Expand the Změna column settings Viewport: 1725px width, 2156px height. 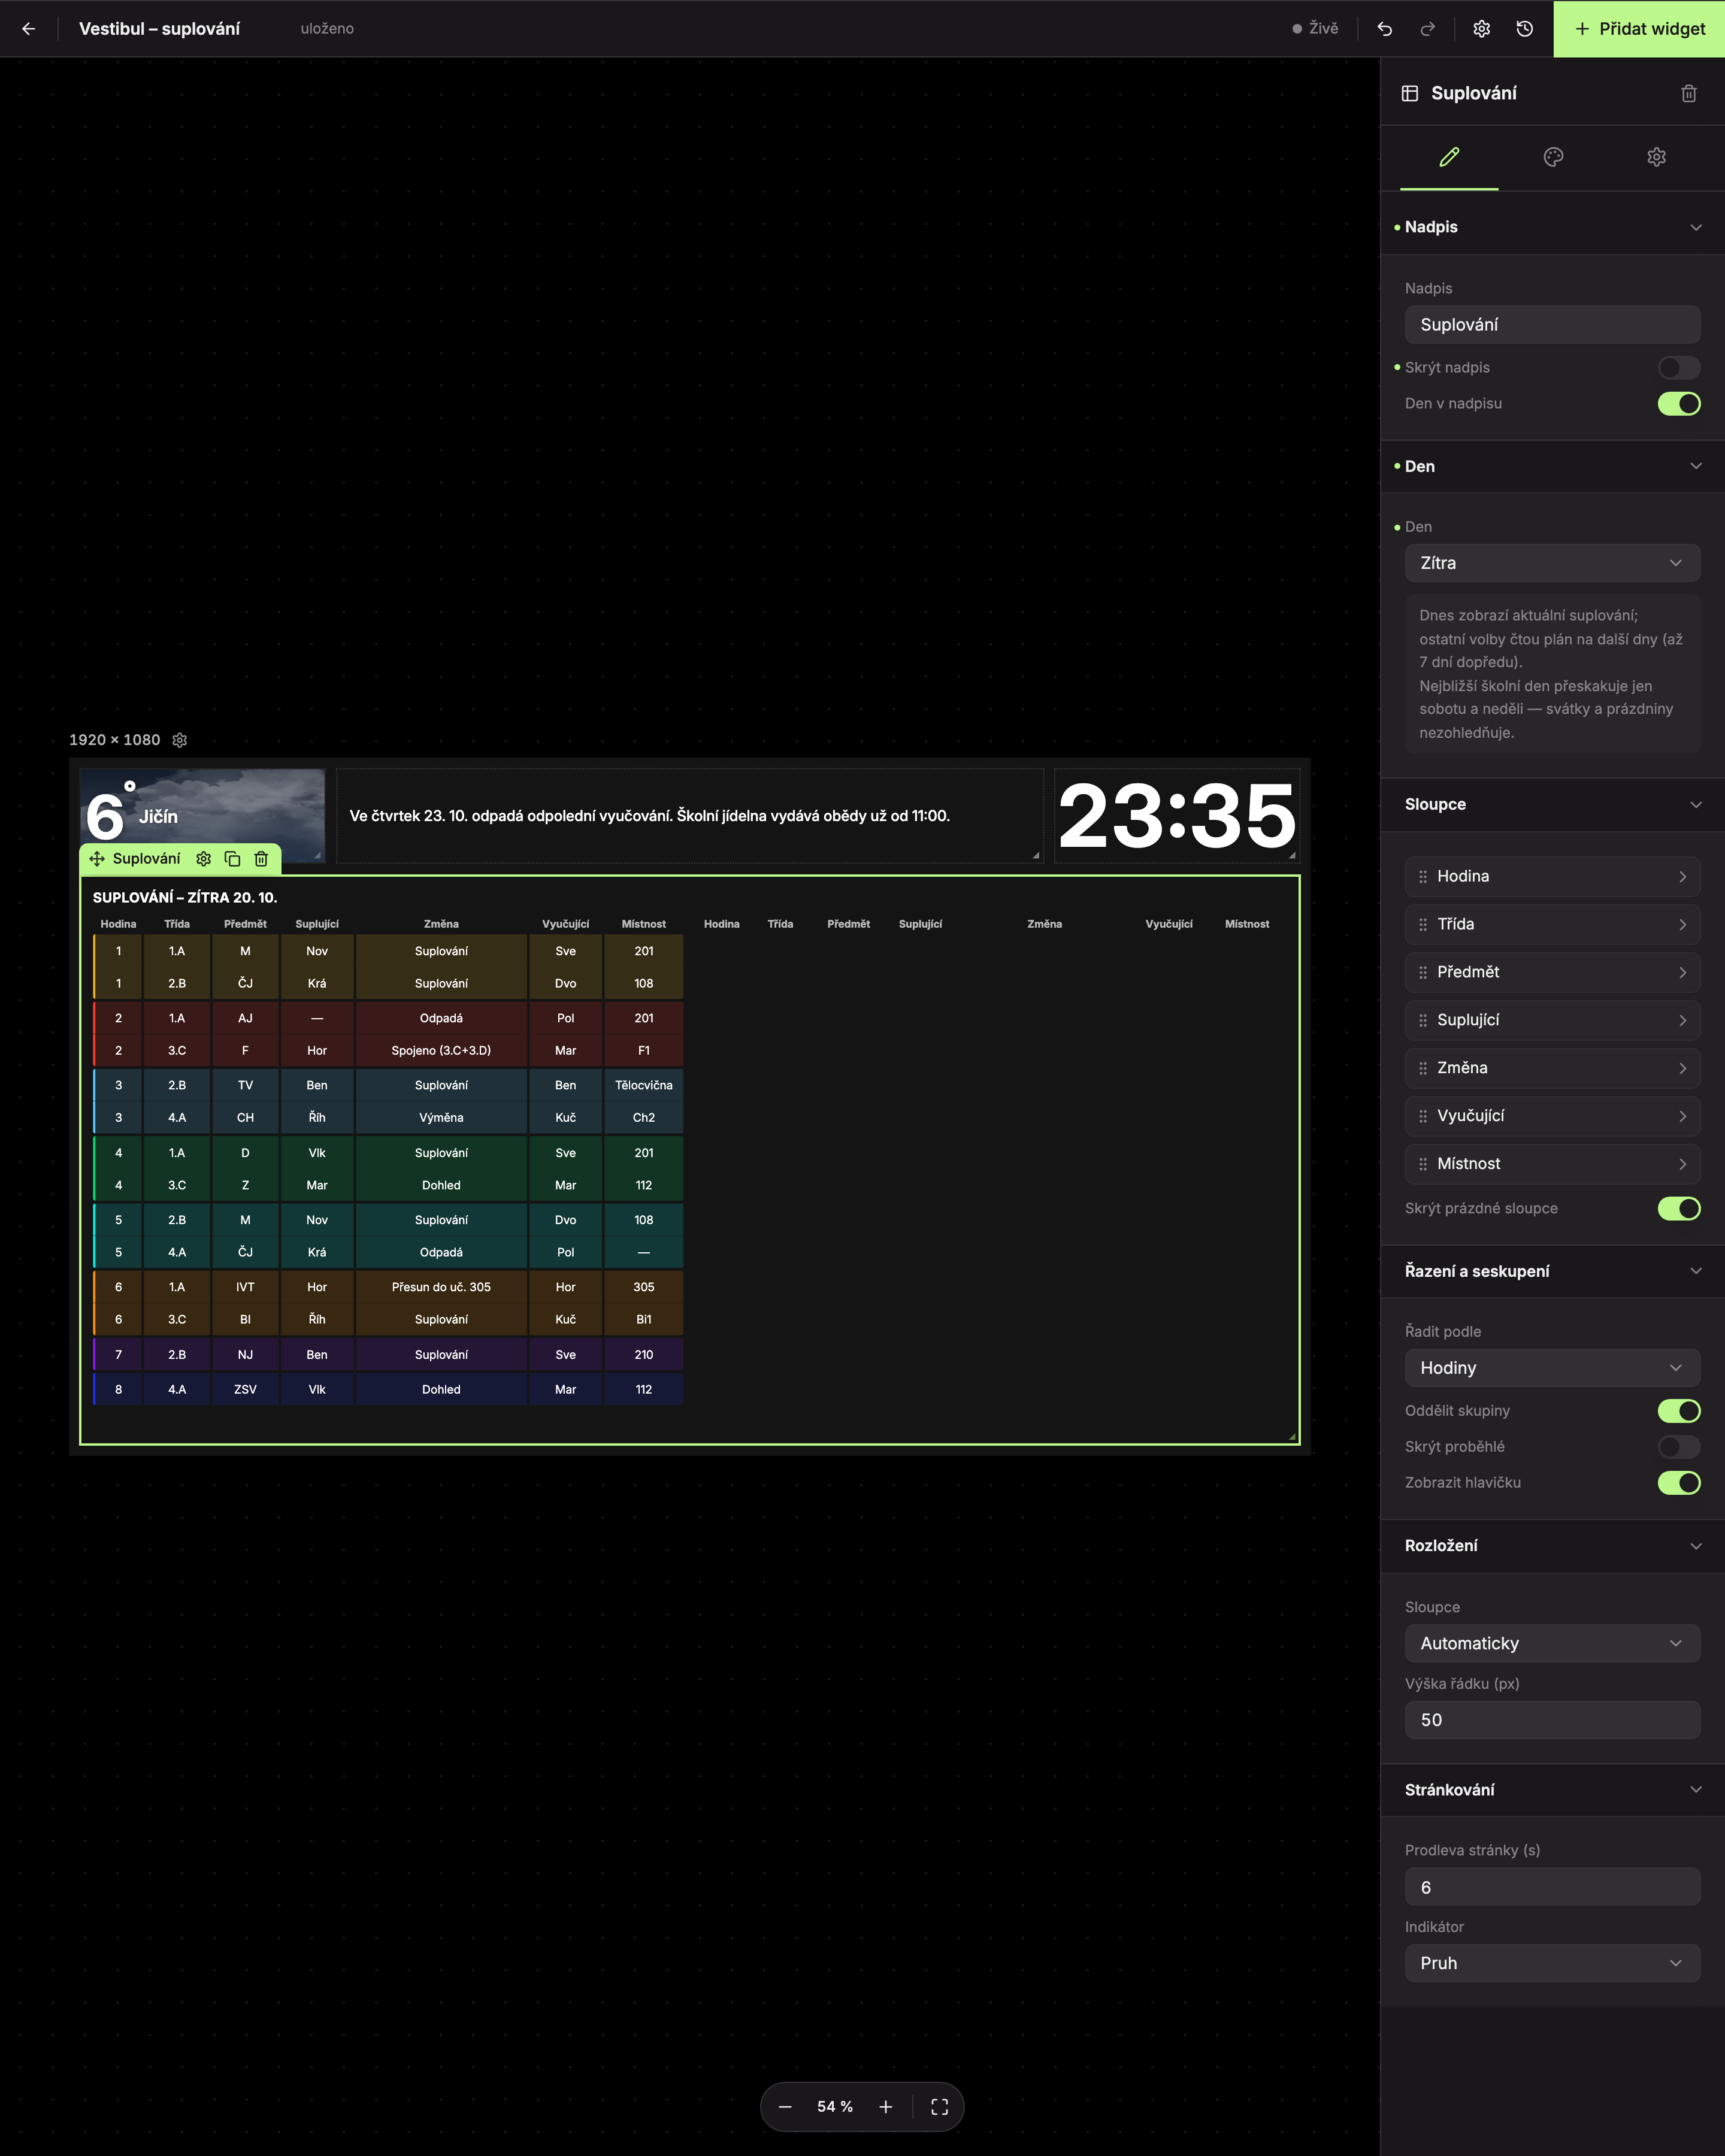point(1552,1068)
